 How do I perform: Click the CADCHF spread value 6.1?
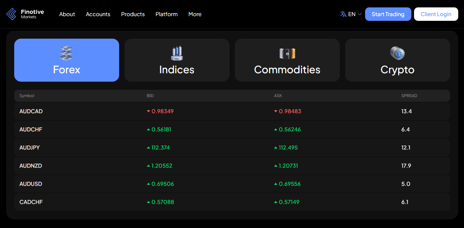point(405,202)
